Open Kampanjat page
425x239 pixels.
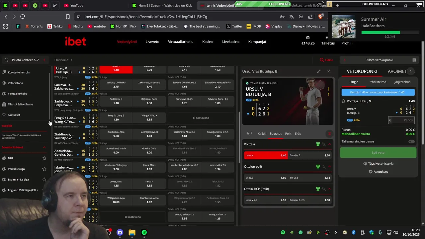(257, 42)
